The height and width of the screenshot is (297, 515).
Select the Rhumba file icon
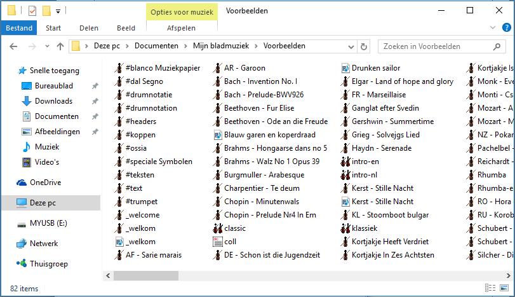click(471, 175)
